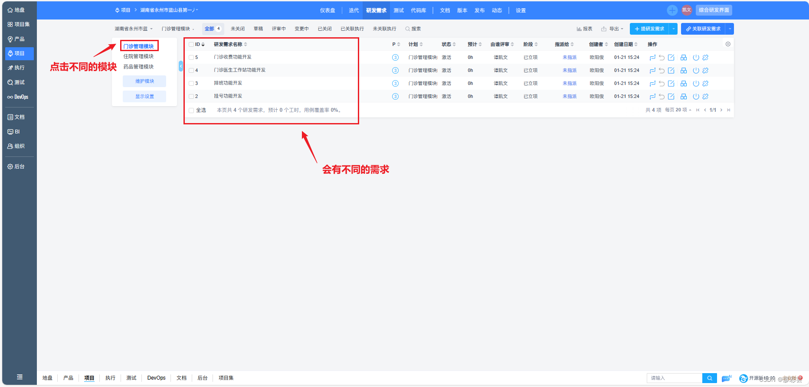Open the 湖南省永州市蓝 product dropdown
Screen dimensions: 809x387
134,29
